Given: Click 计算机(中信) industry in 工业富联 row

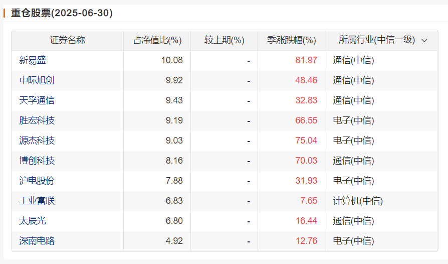Looking at the screenshot, I should [358, 200].
